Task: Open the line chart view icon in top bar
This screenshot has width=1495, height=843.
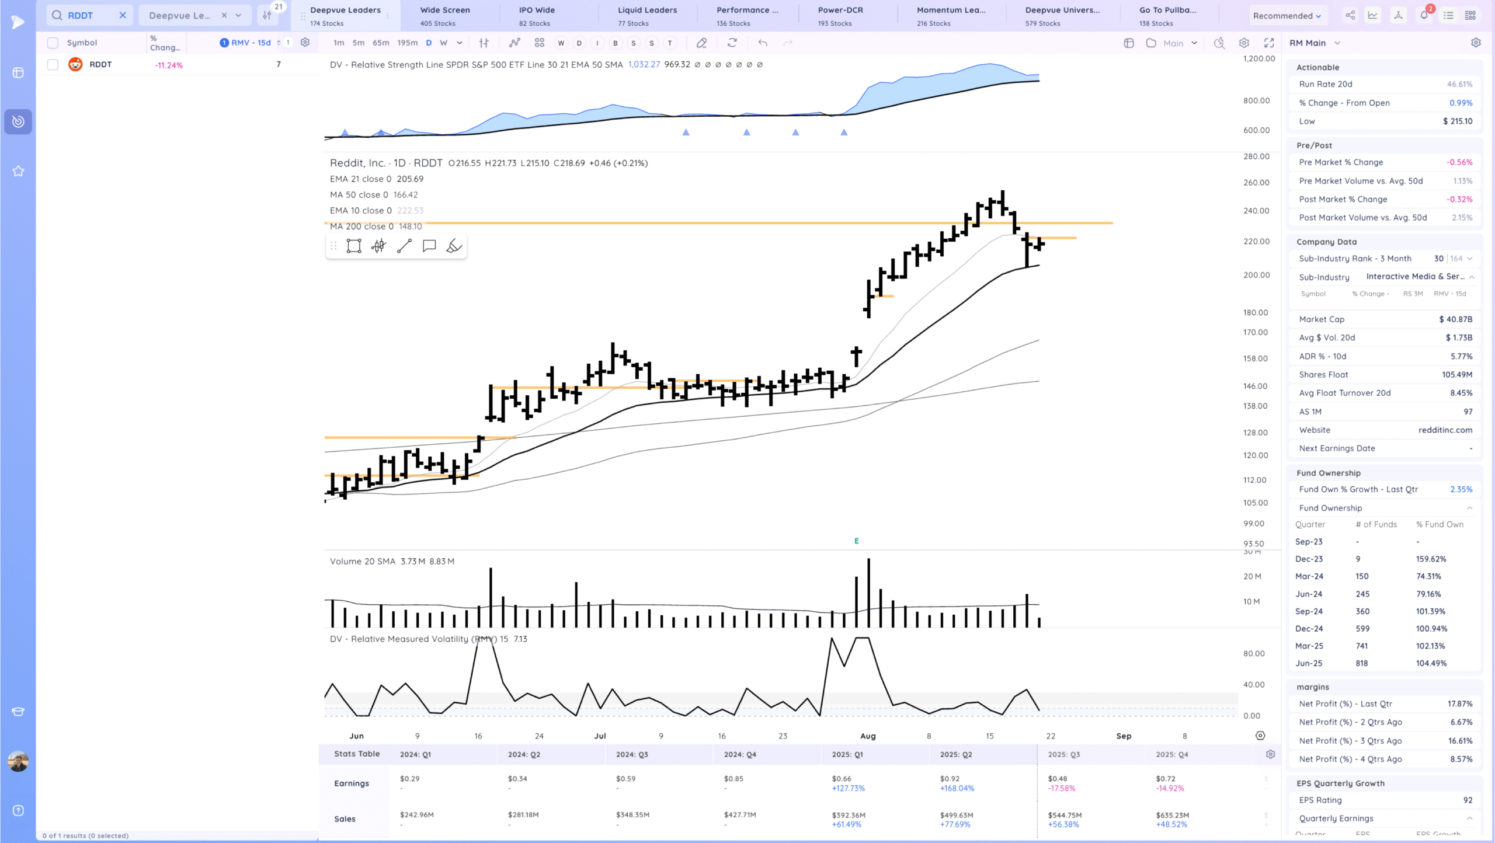Action: pos(1373,15)
